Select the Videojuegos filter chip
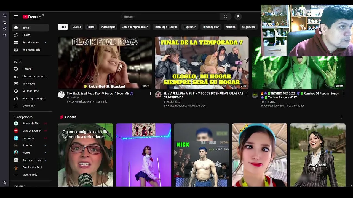Screen dimensions: 353x198 coord(108,27)
